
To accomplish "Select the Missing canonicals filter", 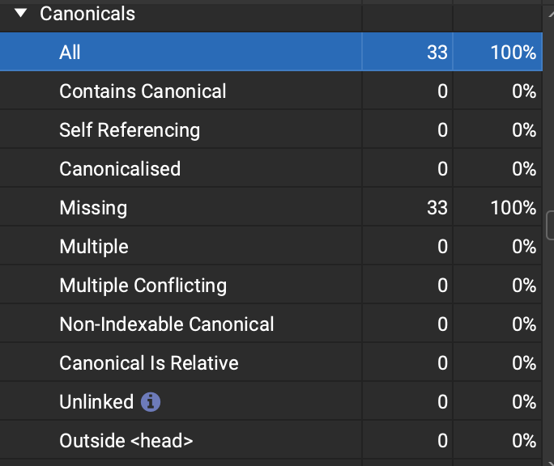I will click(93, 208).
